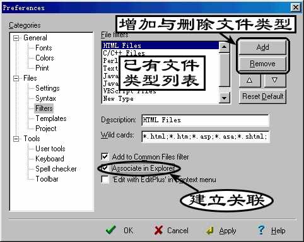Open the Settings category
Screen dimensions: 304x242
pyautogui.click(x=47, y=88)
